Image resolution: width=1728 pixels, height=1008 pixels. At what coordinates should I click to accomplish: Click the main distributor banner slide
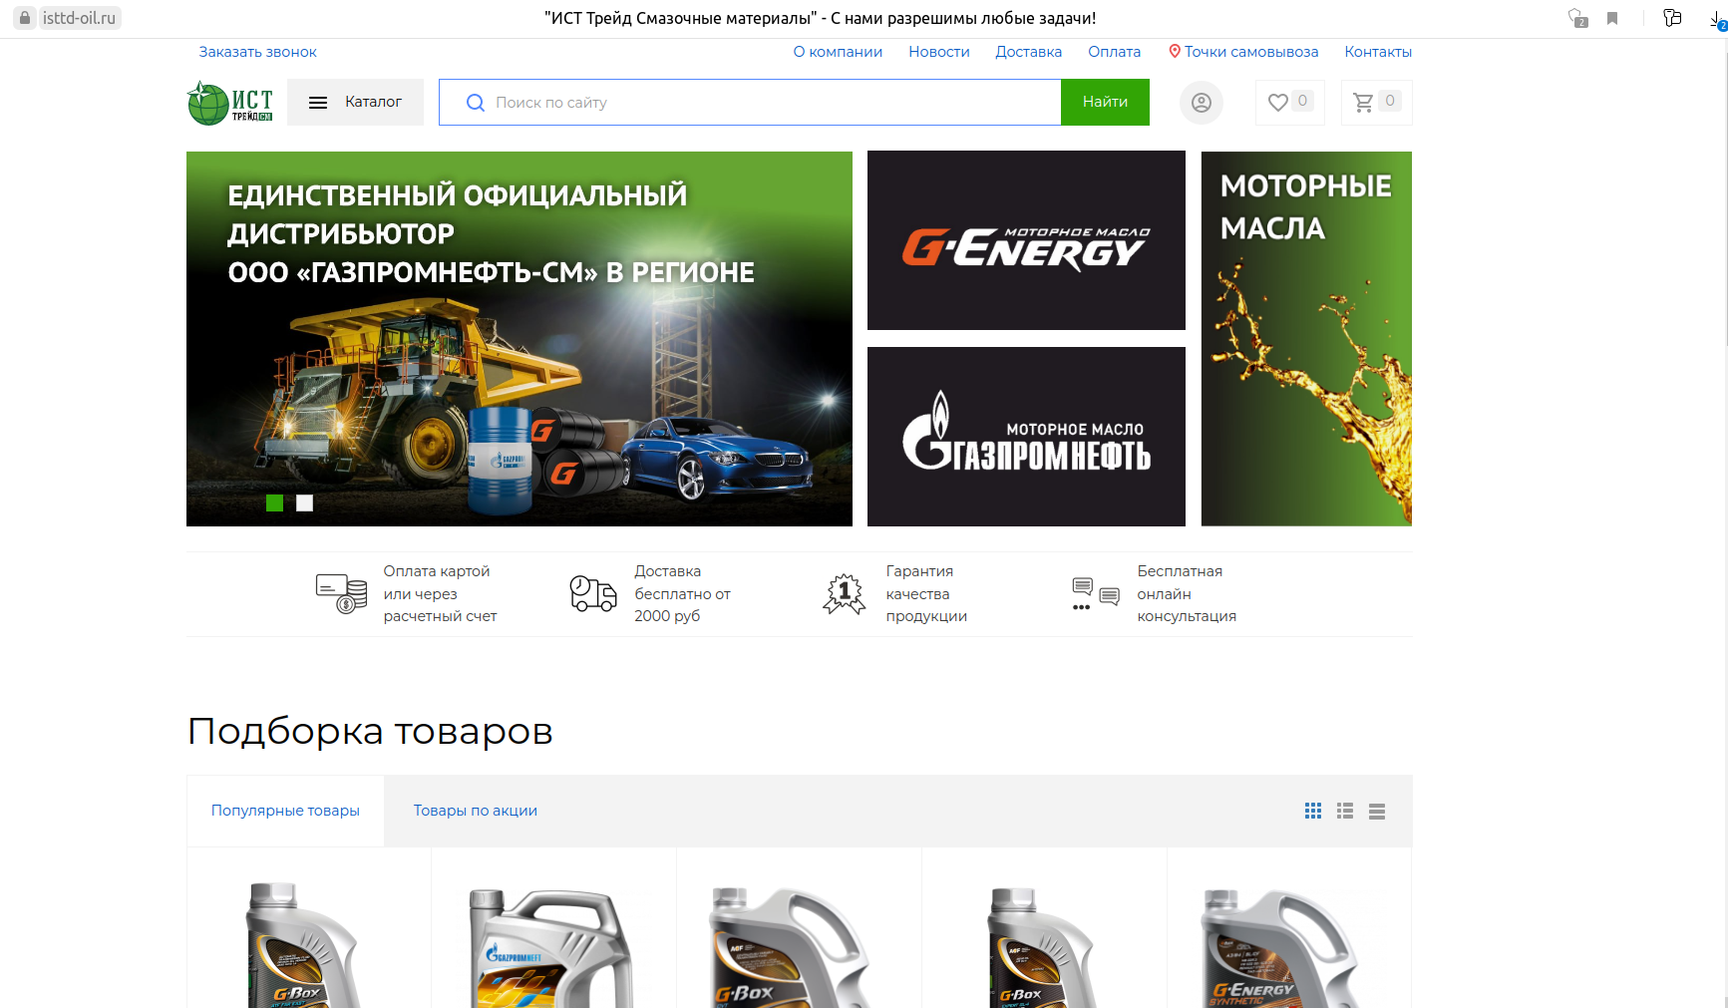coord(519,339)
